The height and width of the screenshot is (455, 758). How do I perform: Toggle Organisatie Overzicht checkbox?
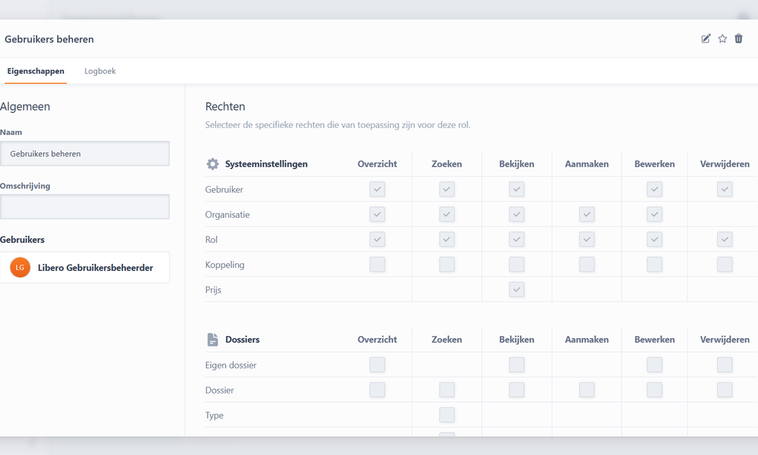click(377, 214)
